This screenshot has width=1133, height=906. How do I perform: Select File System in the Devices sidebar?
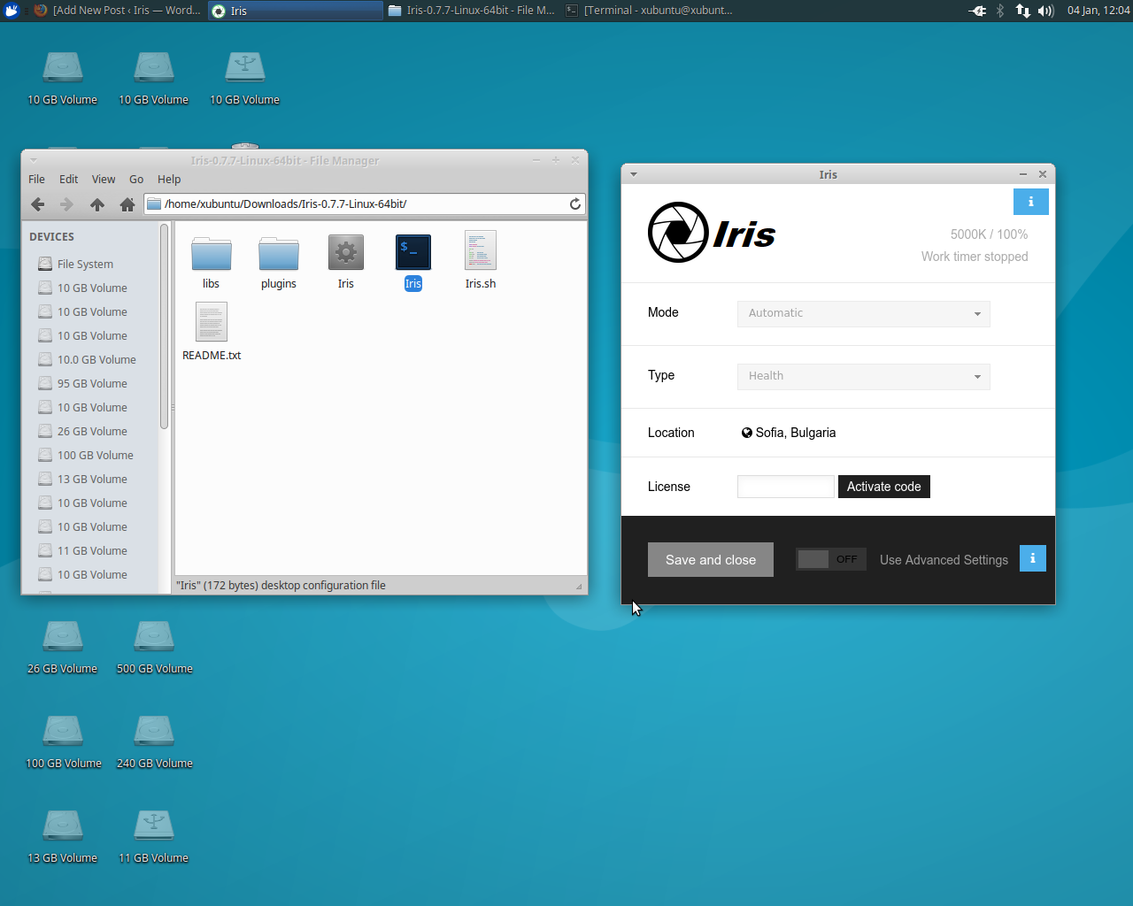[x=86, y=264]
